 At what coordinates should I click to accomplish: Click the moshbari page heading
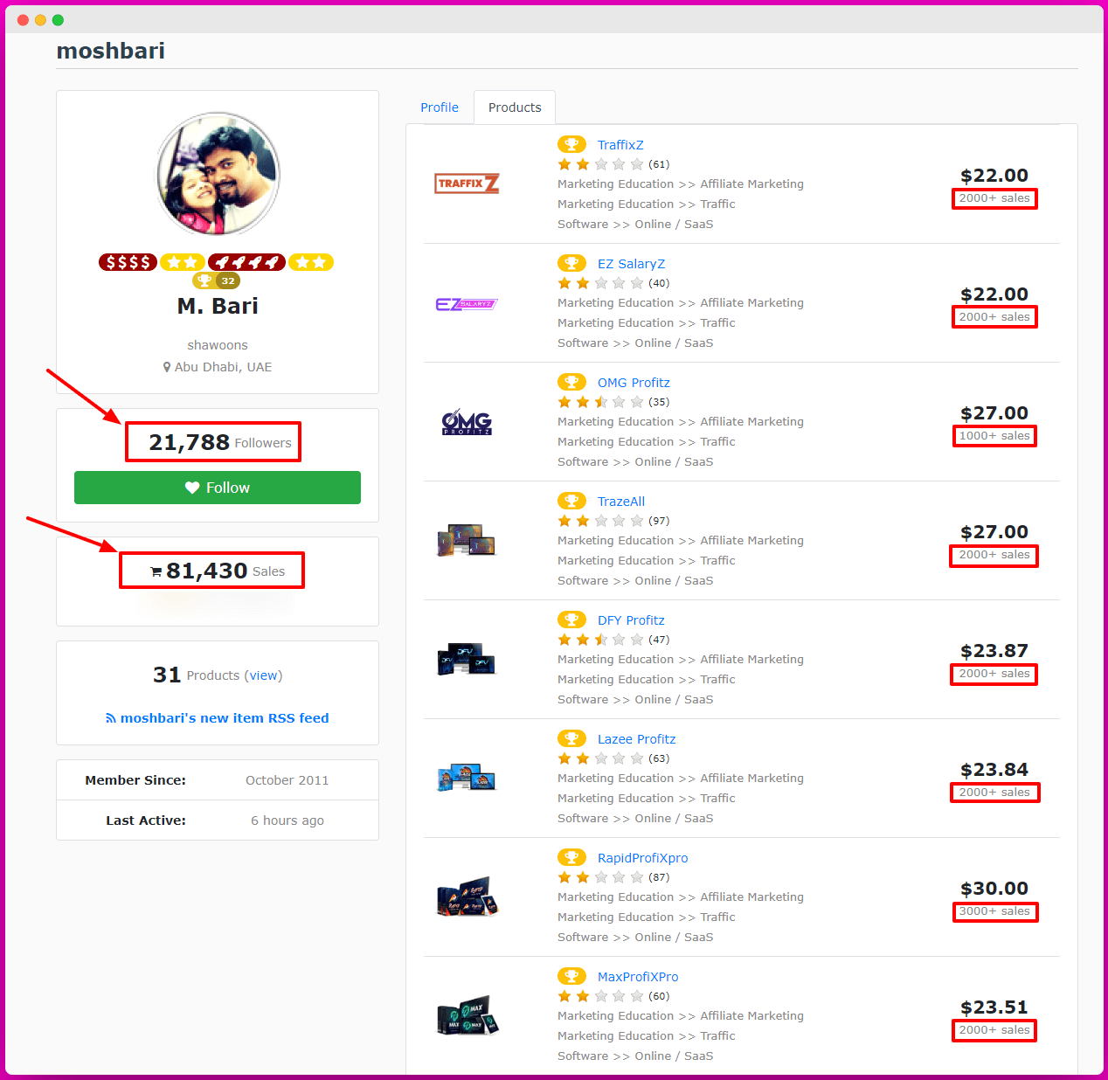[111, 51]
